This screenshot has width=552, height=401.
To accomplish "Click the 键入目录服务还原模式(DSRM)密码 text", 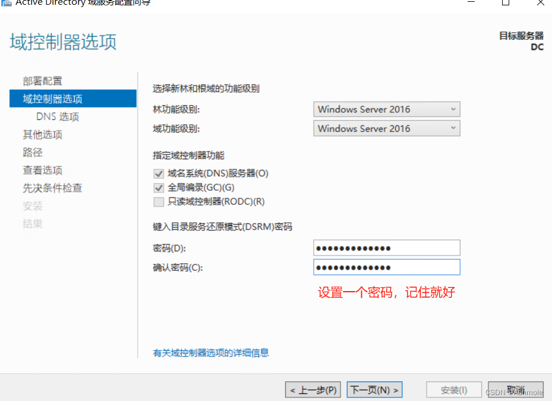I will coord(222,227).
